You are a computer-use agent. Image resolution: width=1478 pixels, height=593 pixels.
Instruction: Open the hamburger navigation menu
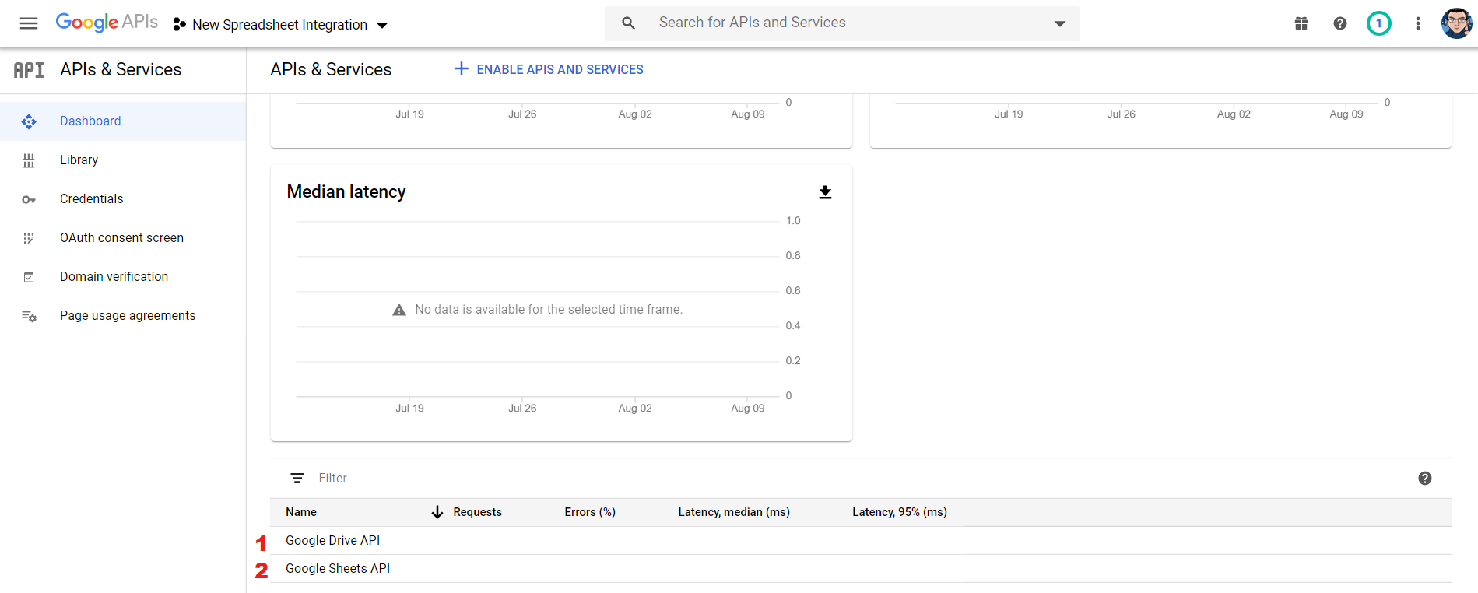coord(29,23)
